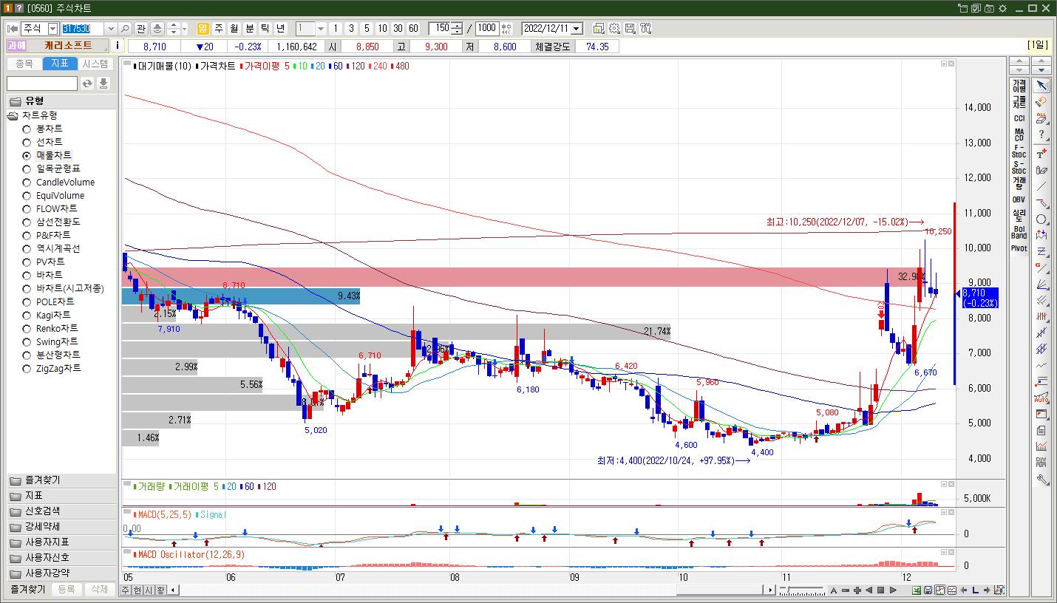Click the plus zoom-in icon at bottom
Viewport: 1057px width, 603px height.
coord(857,590)
